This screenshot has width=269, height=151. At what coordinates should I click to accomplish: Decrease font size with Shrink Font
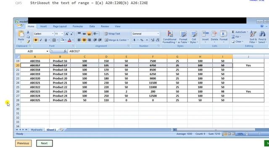[71, 34]
